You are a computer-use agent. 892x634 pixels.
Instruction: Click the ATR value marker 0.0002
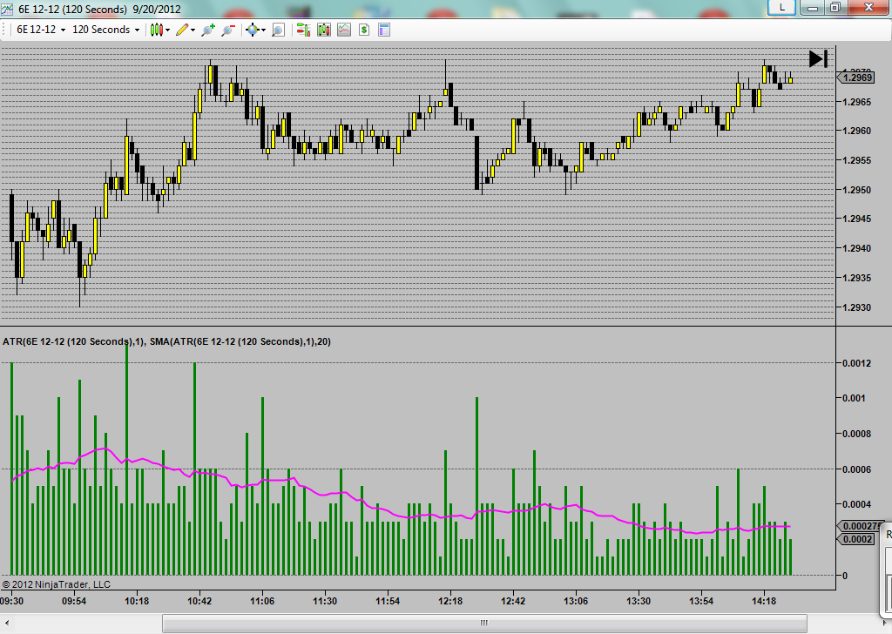(856, 539)
